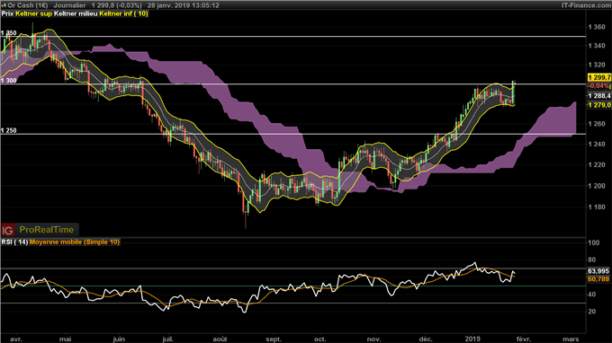The width and height of the screenshot is (612, 343).
Task: Click the ProRealTime watermark label
Action: click(47, 230)
